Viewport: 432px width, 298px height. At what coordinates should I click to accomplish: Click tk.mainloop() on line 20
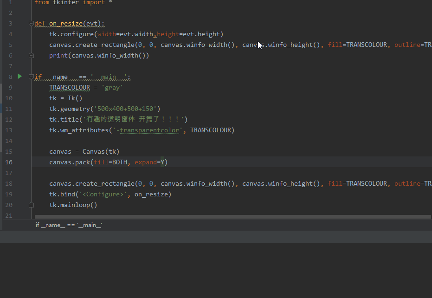[73, 205]
